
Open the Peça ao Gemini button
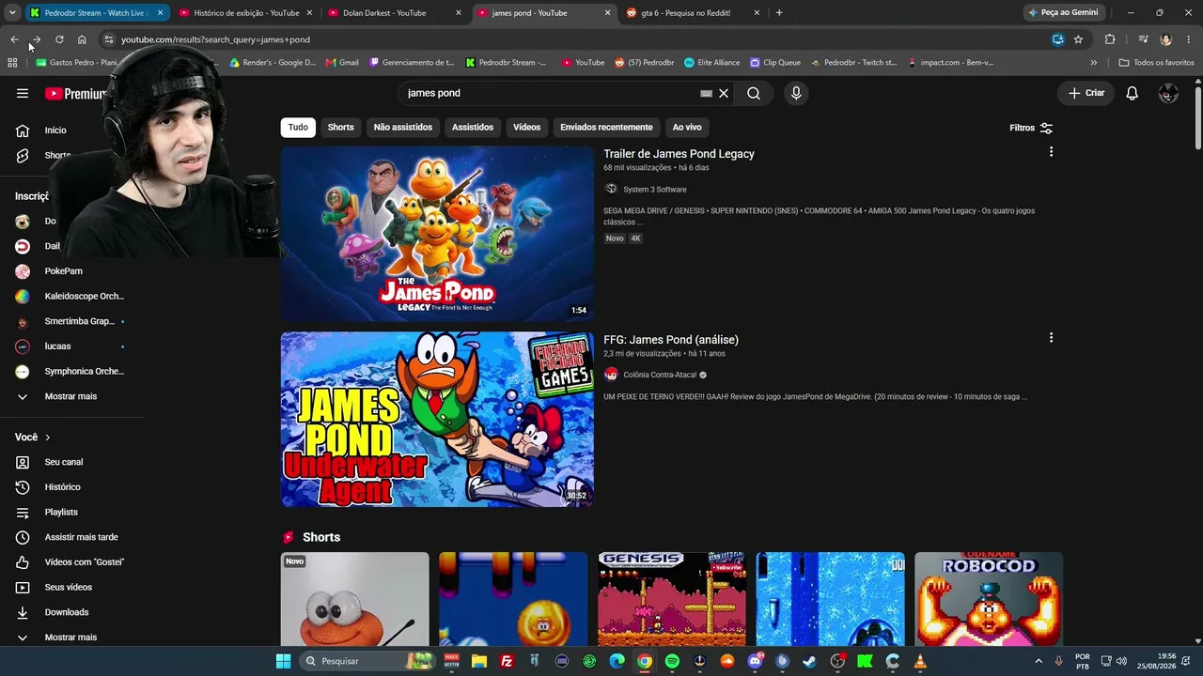pos(1064,13)
